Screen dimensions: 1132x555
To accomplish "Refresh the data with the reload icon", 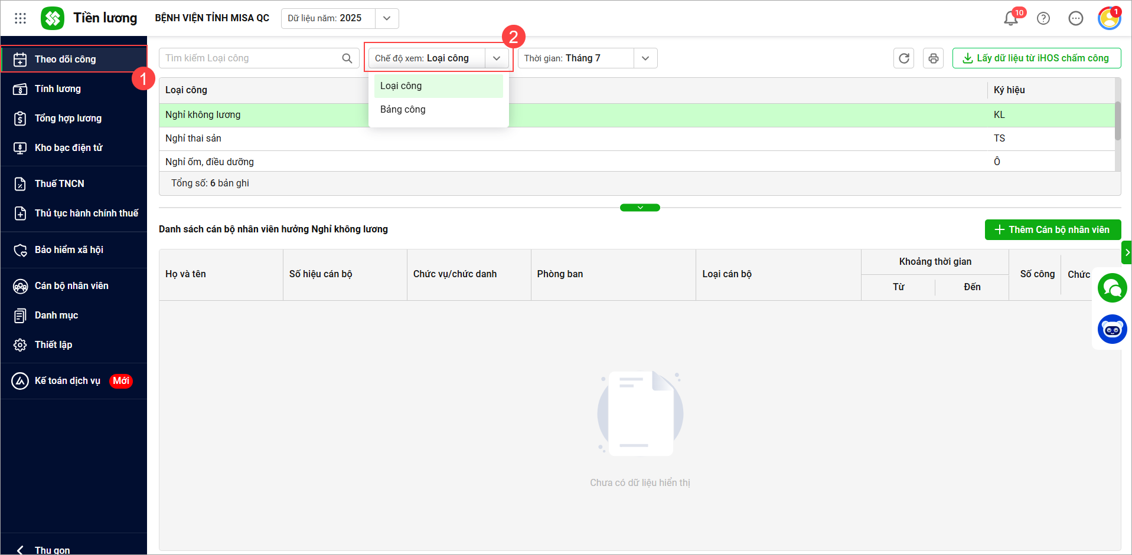I will point(904,58).
